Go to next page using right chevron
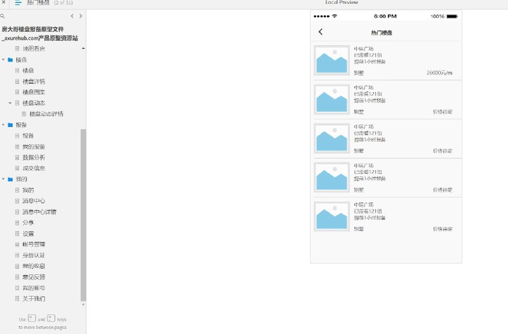This screenshot has height=334, width=508. coord(81,16)
